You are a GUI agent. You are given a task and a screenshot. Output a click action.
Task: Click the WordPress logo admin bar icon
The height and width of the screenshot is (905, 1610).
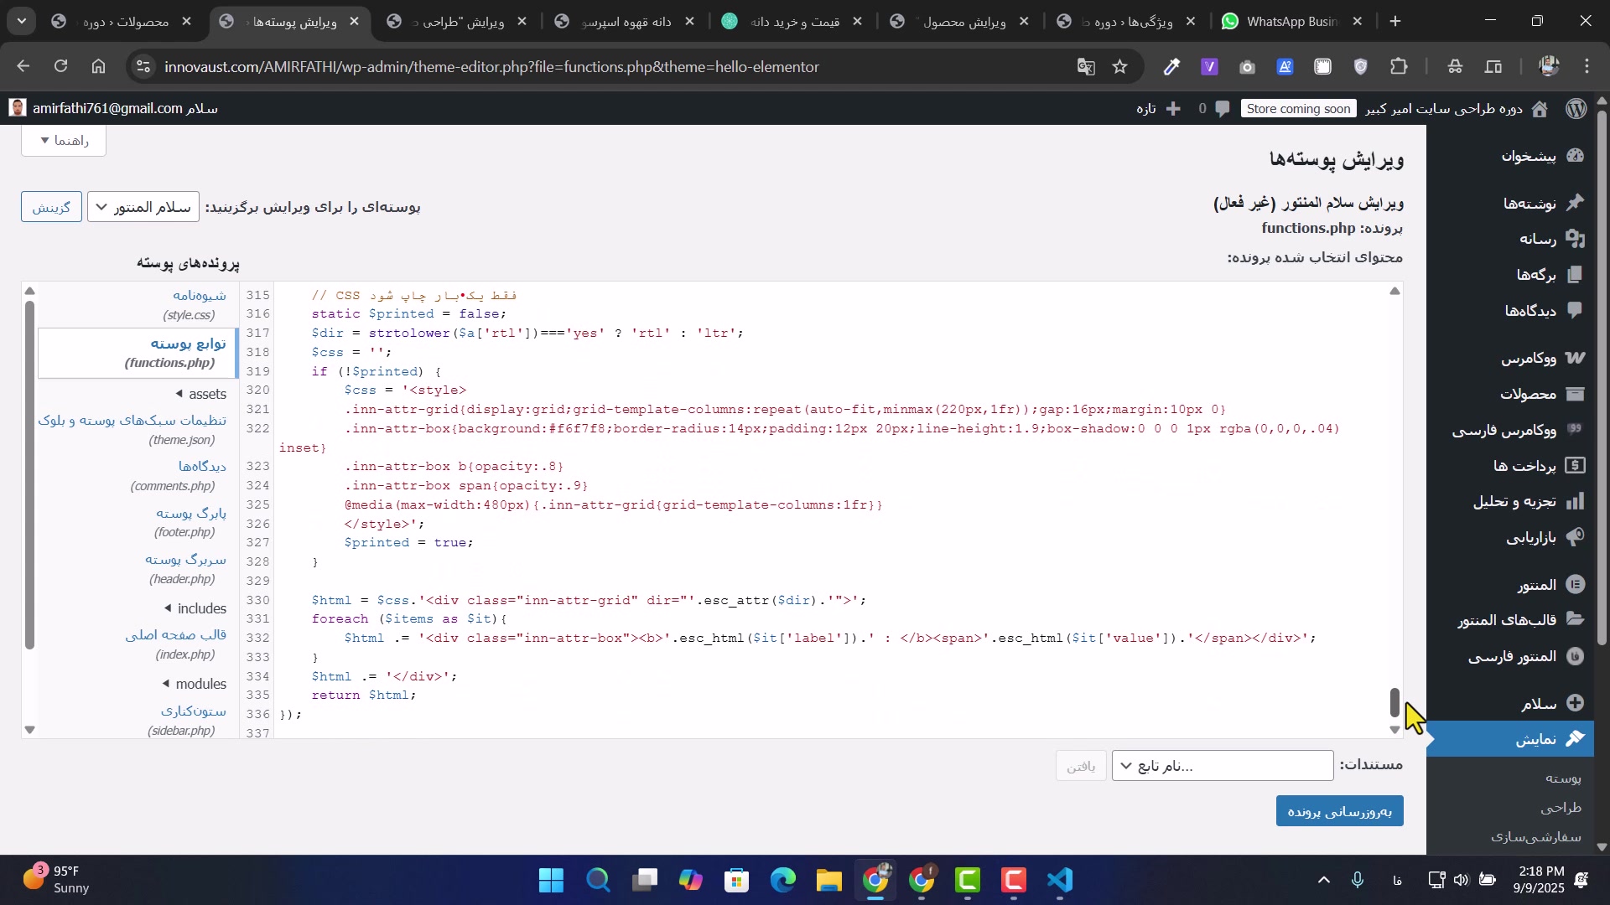[1576, 109]
